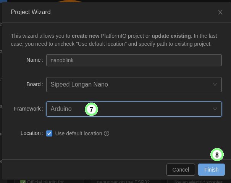
Task: Click the Framework field label
Action: point(27,109)
